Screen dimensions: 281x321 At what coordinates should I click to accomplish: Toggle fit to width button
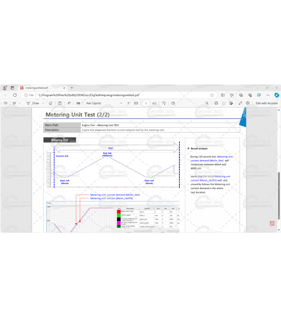(136, 103)
